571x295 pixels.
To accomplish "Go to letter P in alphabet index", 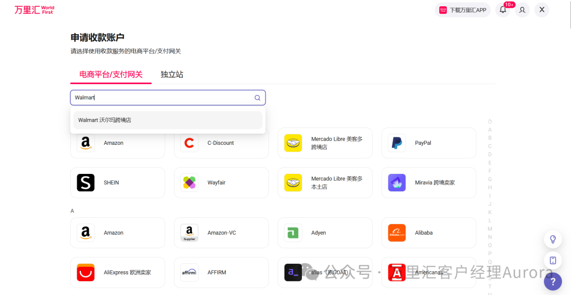I will (490, 253).
